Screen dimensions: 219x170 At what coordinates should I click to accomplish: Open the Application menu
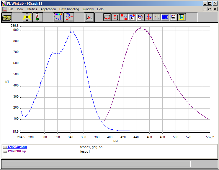(x=48, y=9)
